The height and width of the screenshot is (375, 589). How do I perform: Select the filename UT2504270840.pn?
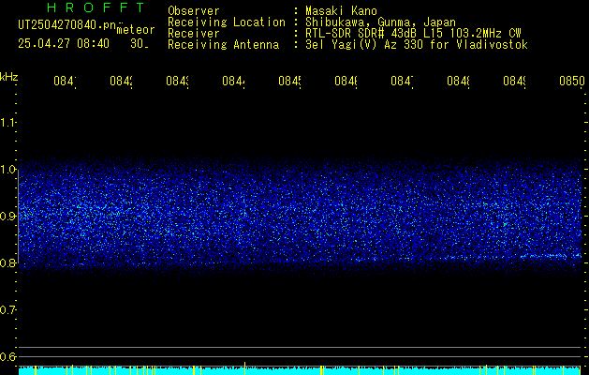click(67, 25)
